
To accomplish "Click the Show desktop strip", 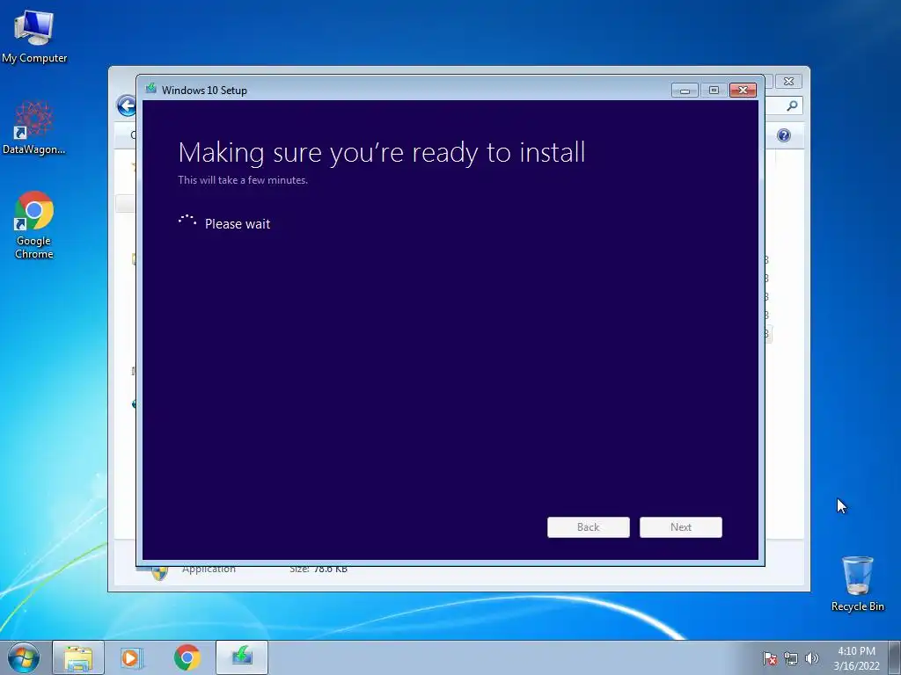I will pos(895,657).
